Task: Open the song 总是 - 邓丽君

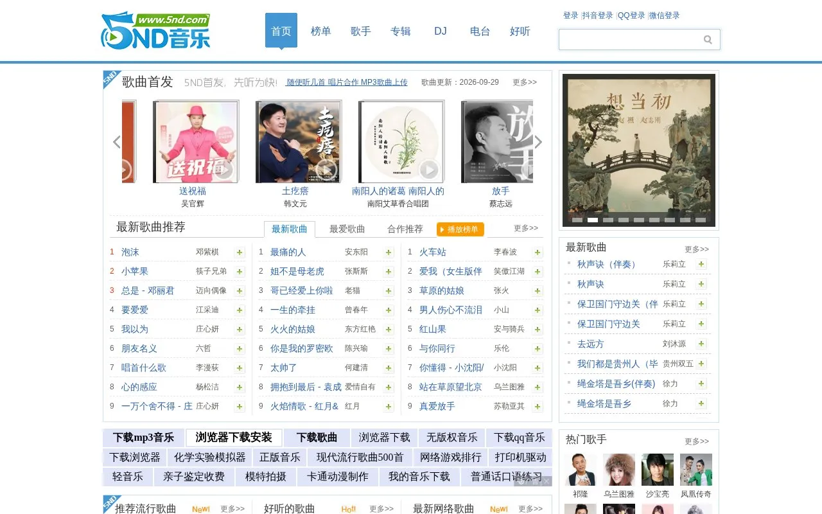Action: [148, 291]
